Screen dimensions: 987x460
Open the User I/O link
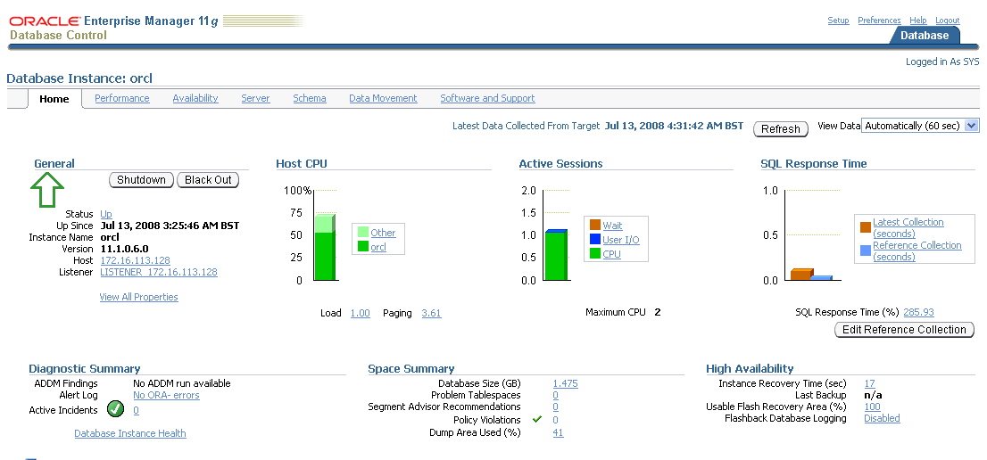[x=620, y=240]
